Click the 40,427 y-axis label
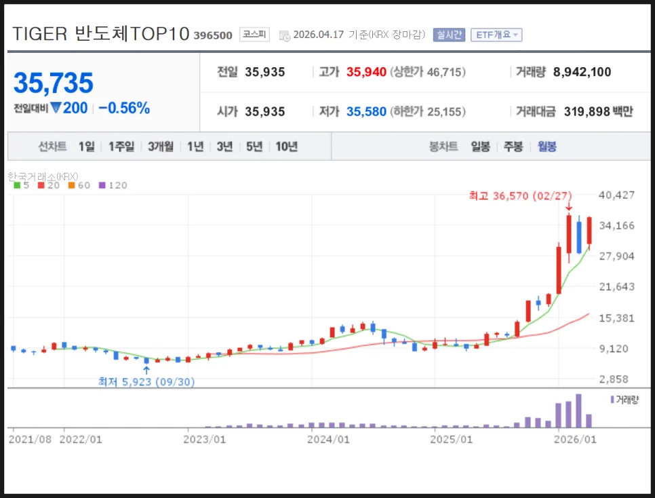Screen dimensions: 655x498 point(616,195)
